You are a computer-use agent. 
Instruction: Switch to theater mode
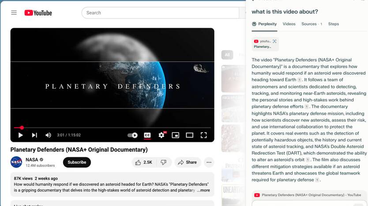[189, 135]
